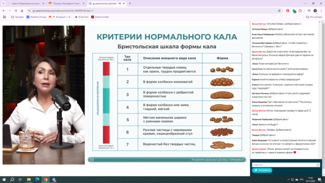Open File Explorer from the taskbar
This screenshot has height=183, width=325.
coord(29,180)
